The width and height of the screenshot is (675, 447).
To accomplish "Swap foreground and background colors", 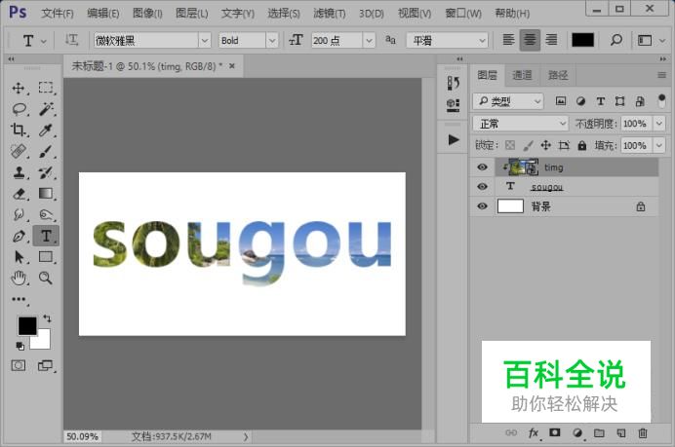I will click(x=47, y=318).
